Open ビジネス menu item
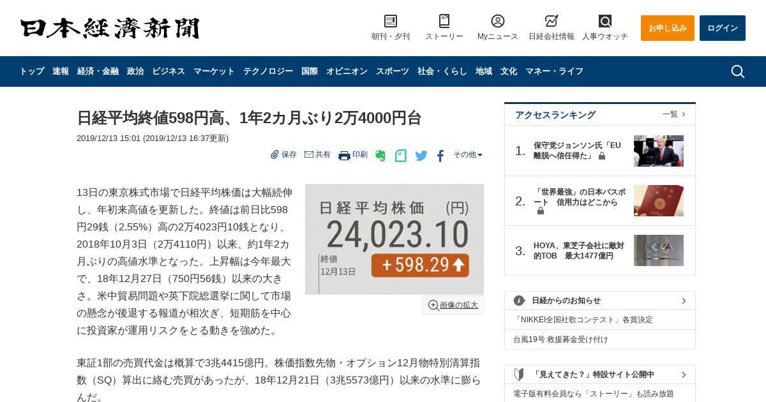Screen dimensions: 766x402 coord(169,71)
